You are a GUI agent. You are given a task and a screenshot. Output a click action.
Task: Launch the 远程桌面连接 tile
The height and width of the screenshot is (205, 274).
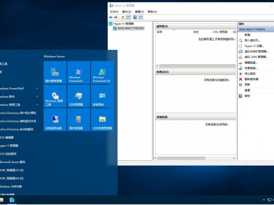coord(55,120)
